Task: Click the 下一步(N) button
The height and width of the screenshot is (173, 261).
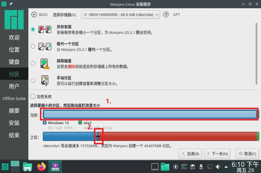Action: click(x=217, y=153)
